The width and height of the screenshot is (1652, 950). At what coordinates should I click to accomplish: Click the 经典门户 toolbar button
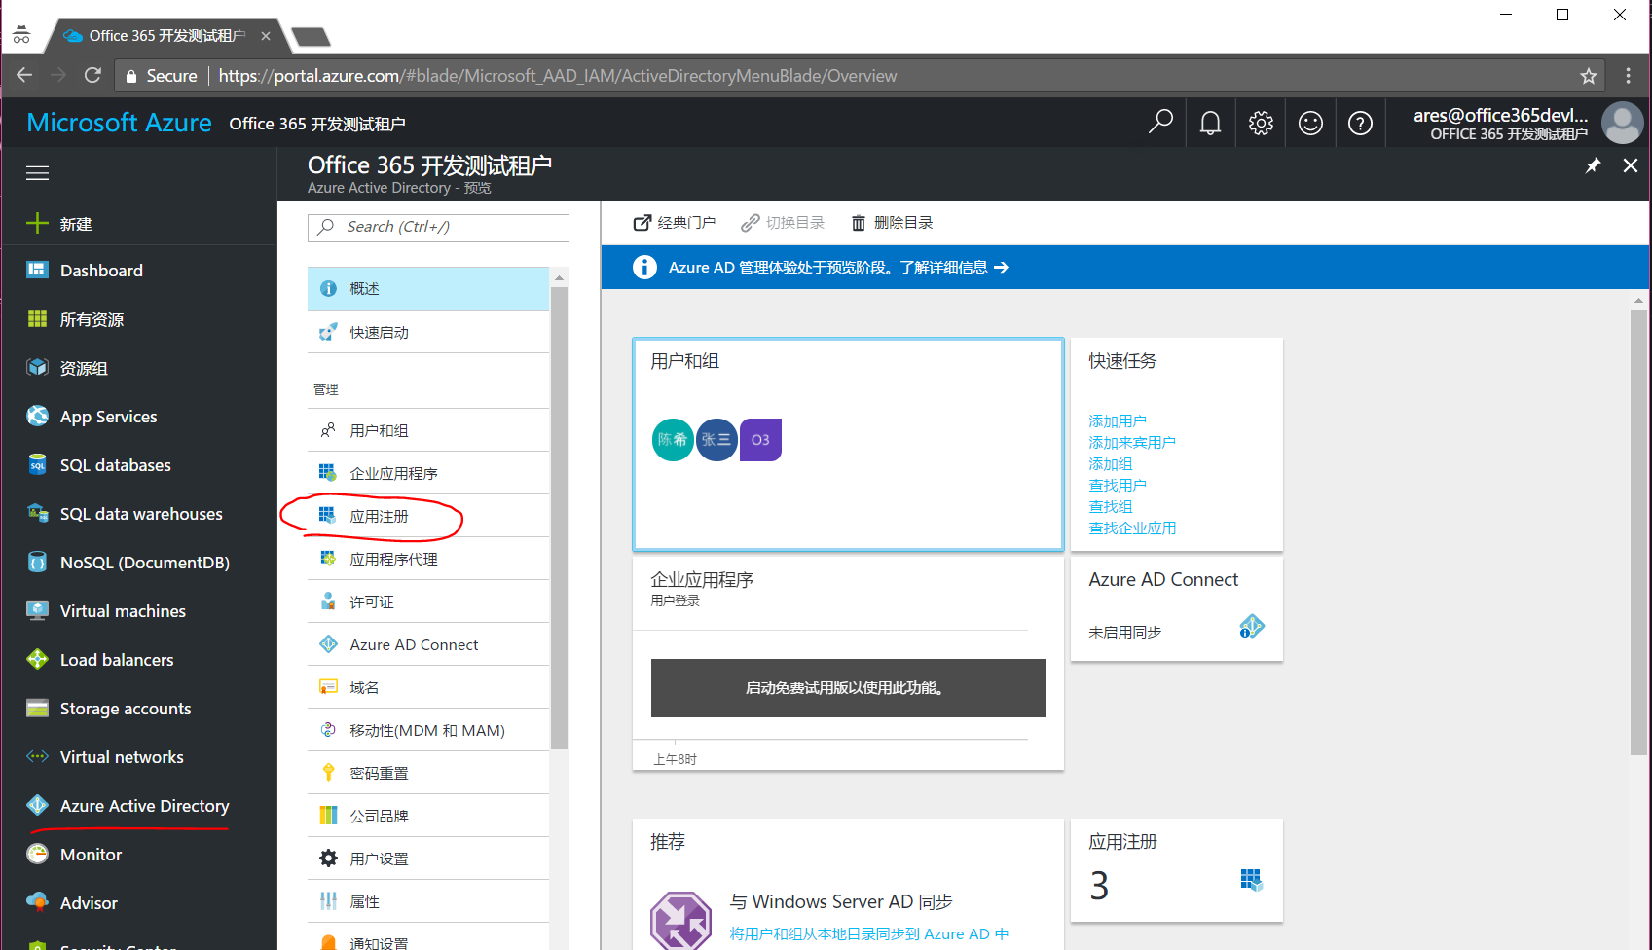675,223
